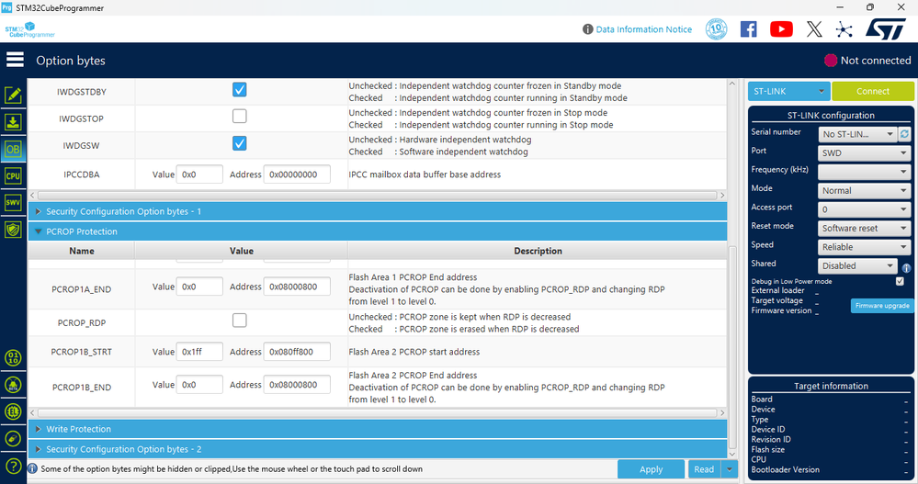Refresh the ST-LINK serial number list
Screen dimensions: 918x484
click(x=904, y=134)
